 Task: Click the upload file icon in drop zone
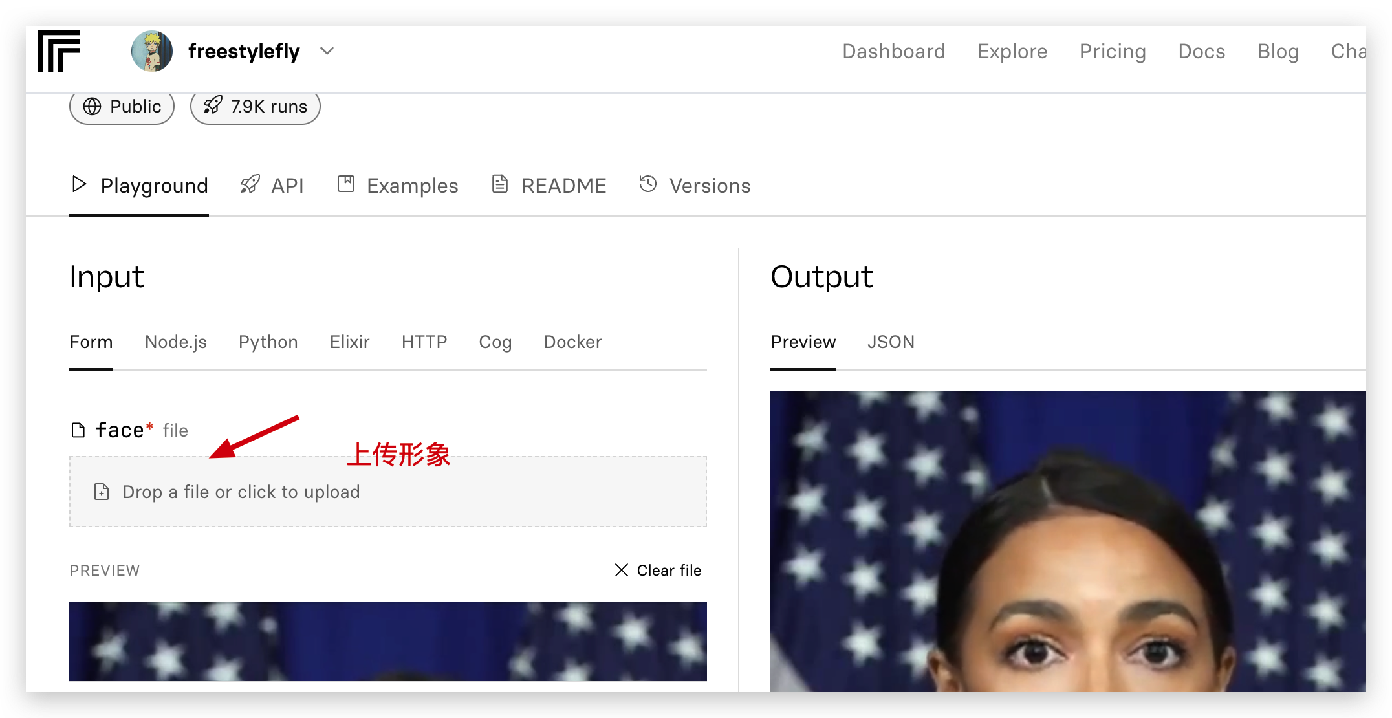point(102,492)
